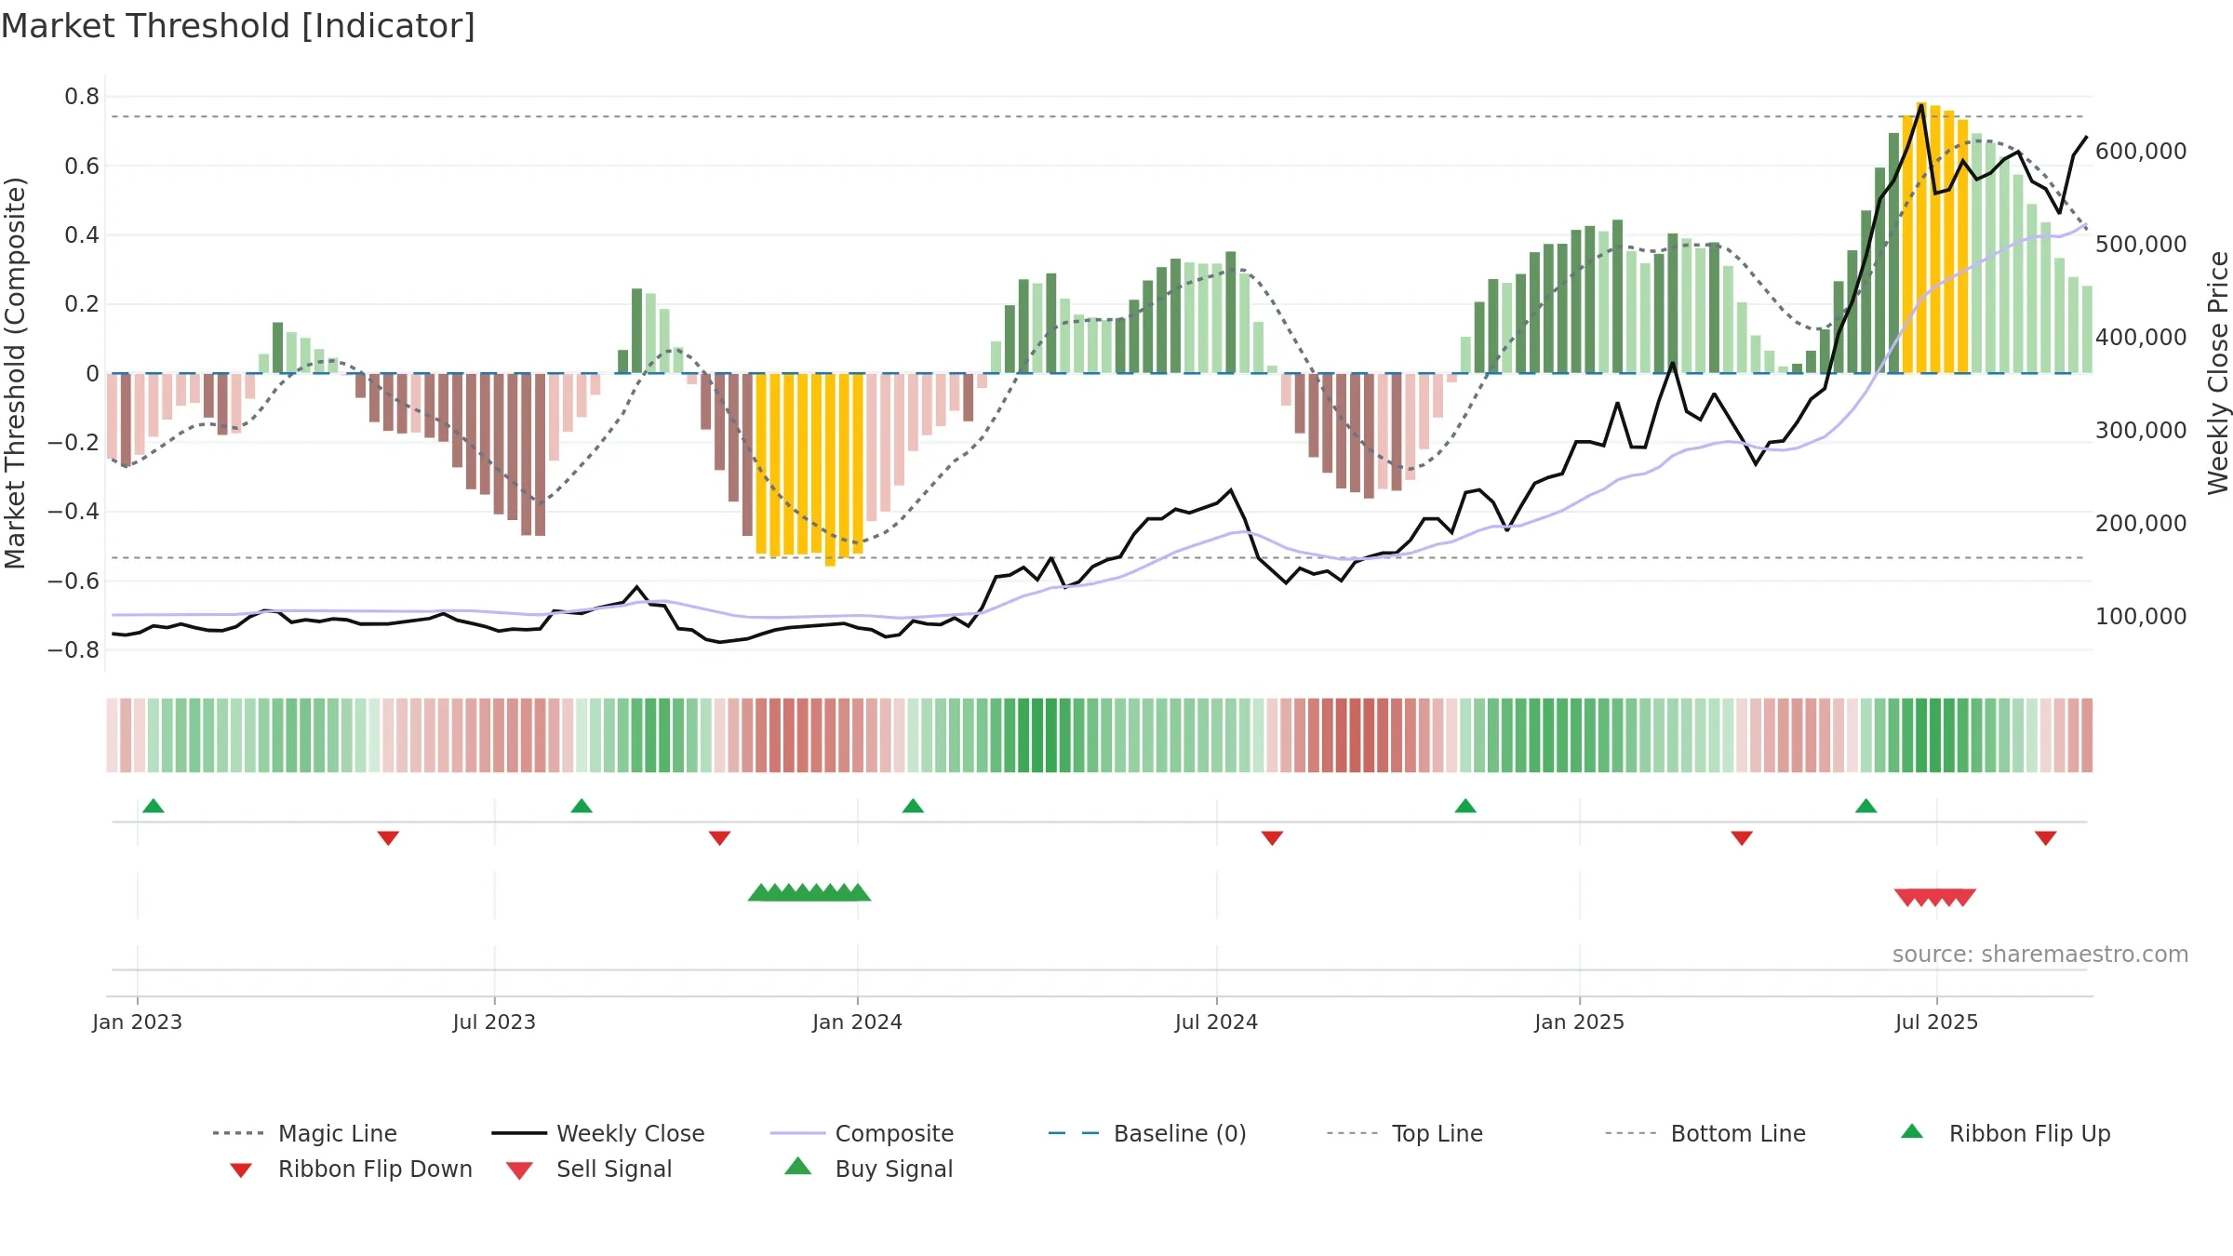Toggle the Sell Signal legend entry
The width and height of the screenshot is (2233, 1256).
[589, 1169]
